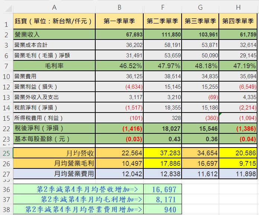Click the 營業毛利（毛損）淨額 label

tap(54, 56)
